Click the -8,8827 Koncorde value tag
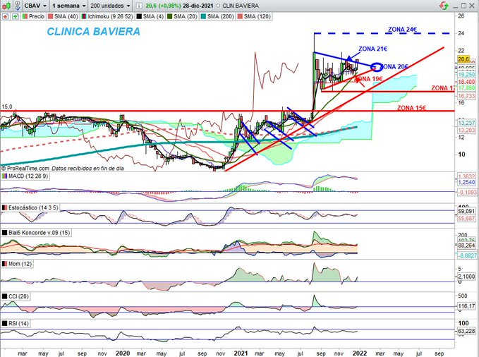 pos(467,255)
